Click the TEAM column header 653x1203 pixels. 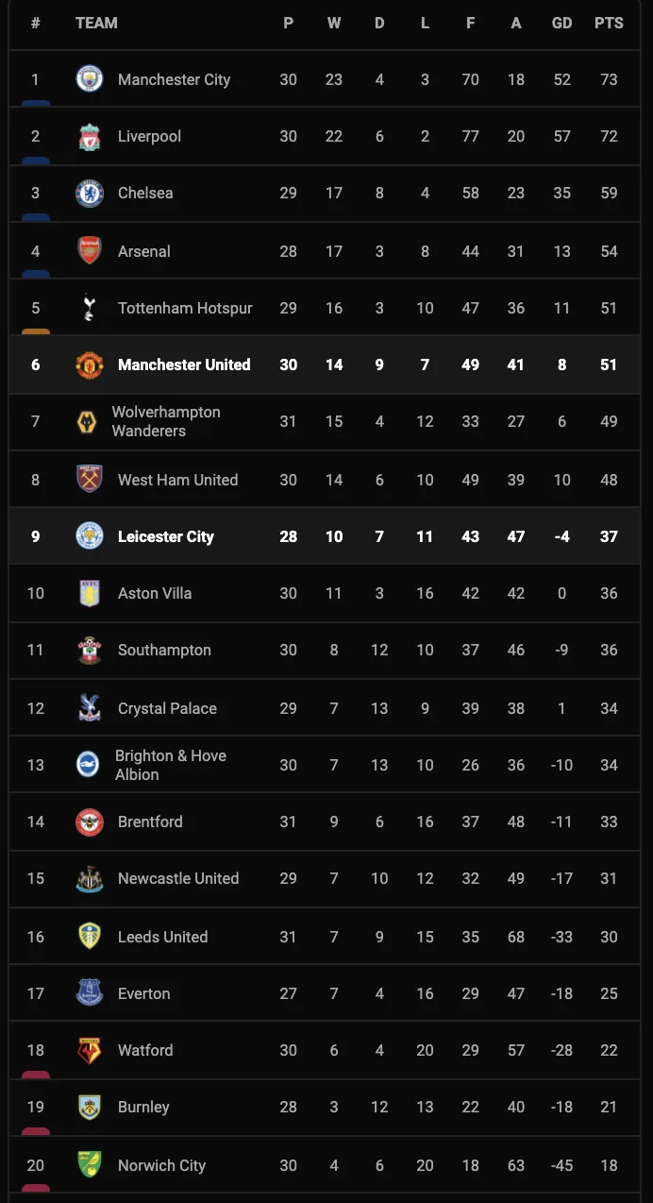coord(96,23)
